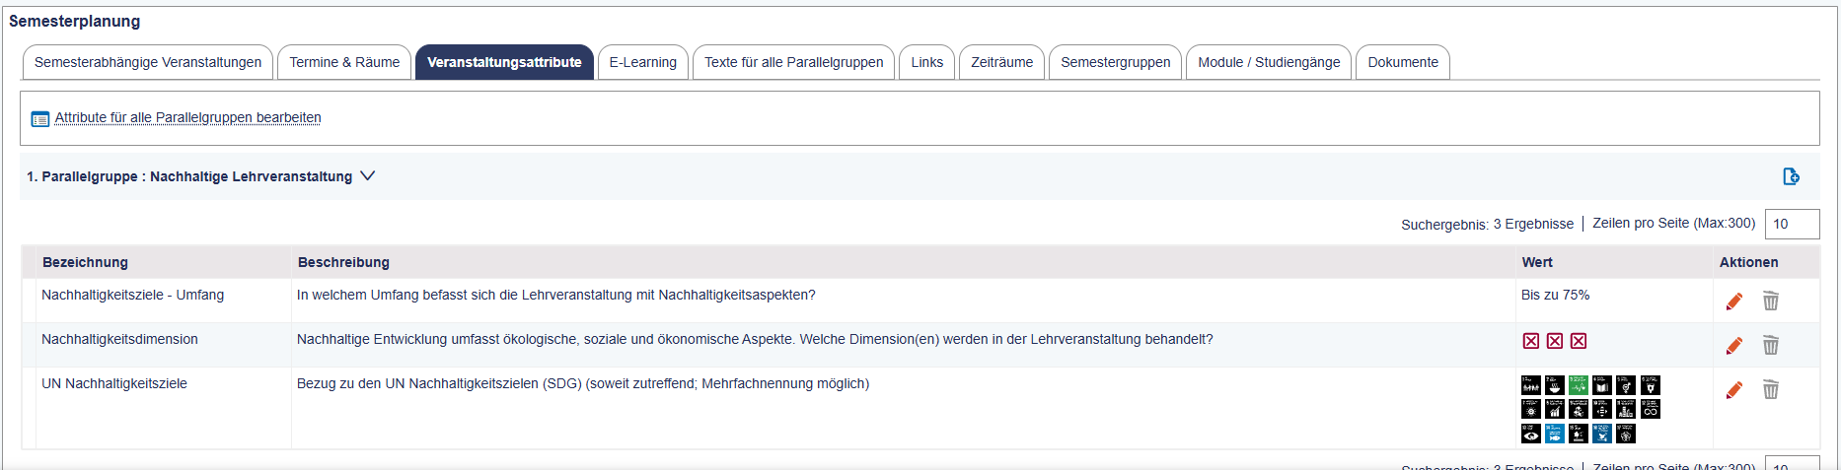Open the Links tab

pos(927,62)
